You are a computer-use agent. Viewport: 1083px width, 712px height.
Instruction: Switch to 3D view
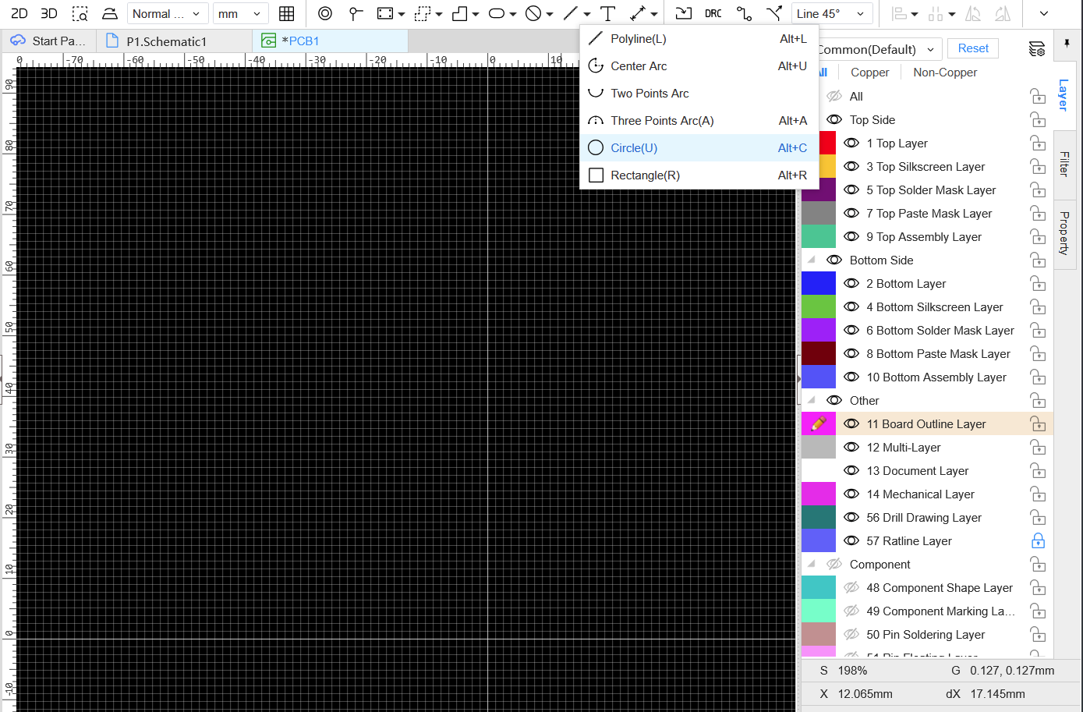(x=48, y=13)
